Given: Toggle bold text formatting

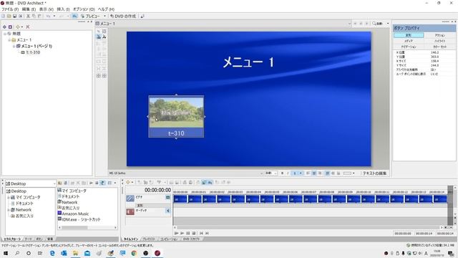Looking at the screenshot, I should [x=282, y=173].
